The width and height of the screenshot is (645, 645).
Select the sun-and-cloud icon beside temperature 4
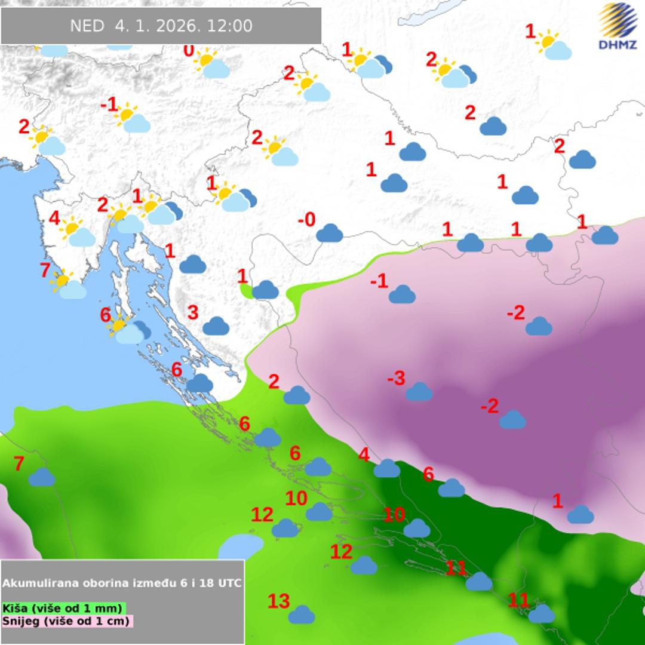pos(78,233)
